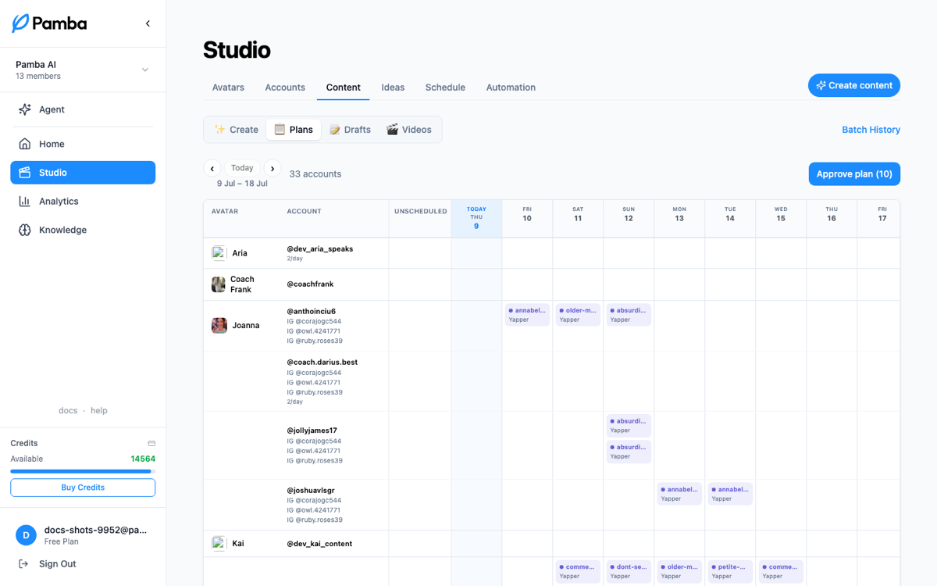The height and width of the screenshot is (586, 937).
Task: Open Analytics from the sidebar
Action: pyautogui.click(x=83, y=202)
